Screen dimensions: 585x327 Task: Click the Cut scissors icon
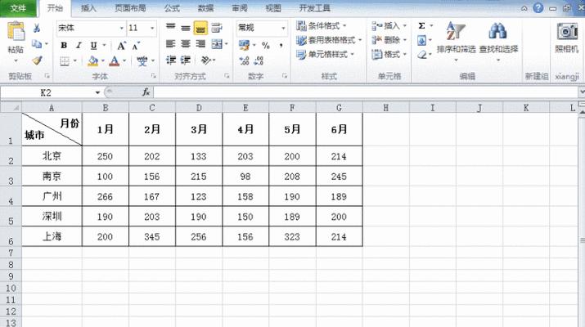37,29
